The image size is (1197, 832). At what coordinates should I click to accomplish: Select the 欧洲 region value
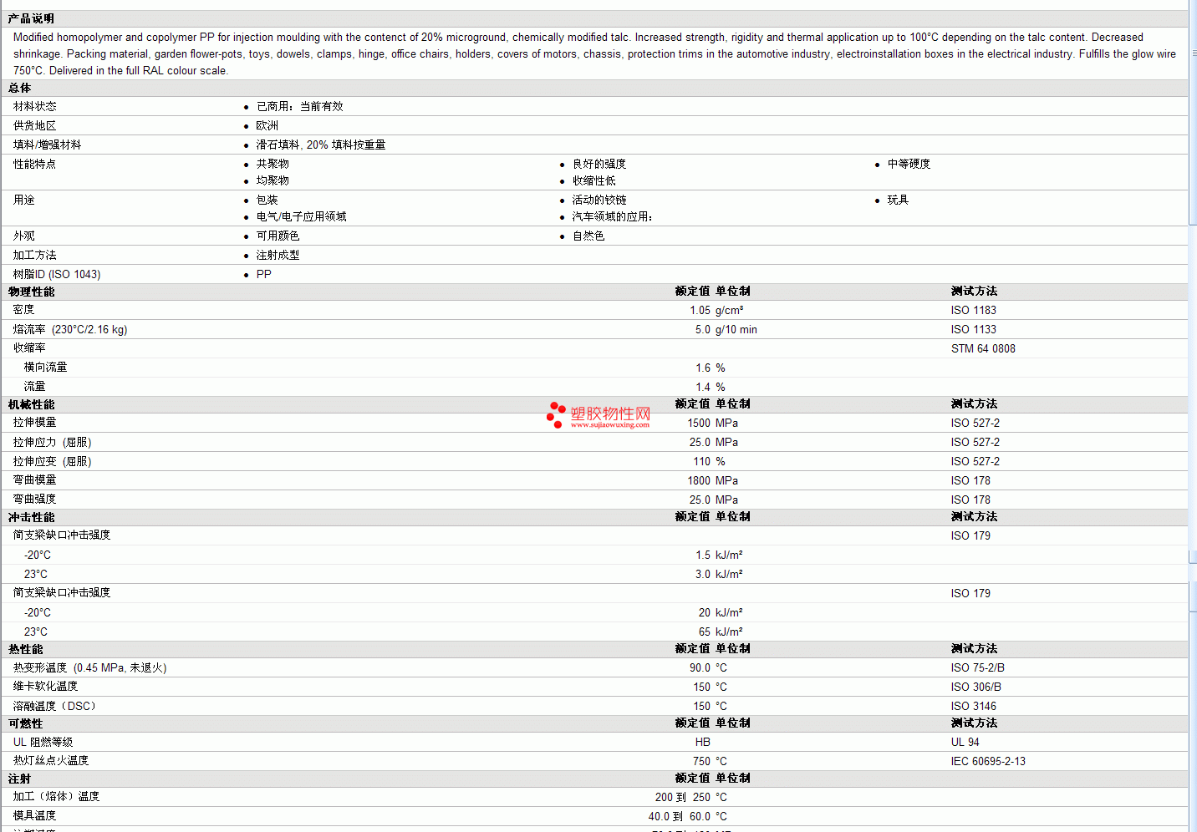click(267, 125)
